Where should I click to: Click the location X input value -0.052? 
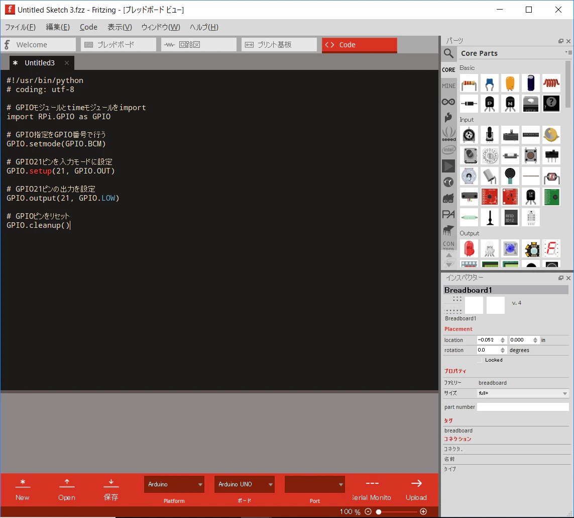(x=488, y=340)
